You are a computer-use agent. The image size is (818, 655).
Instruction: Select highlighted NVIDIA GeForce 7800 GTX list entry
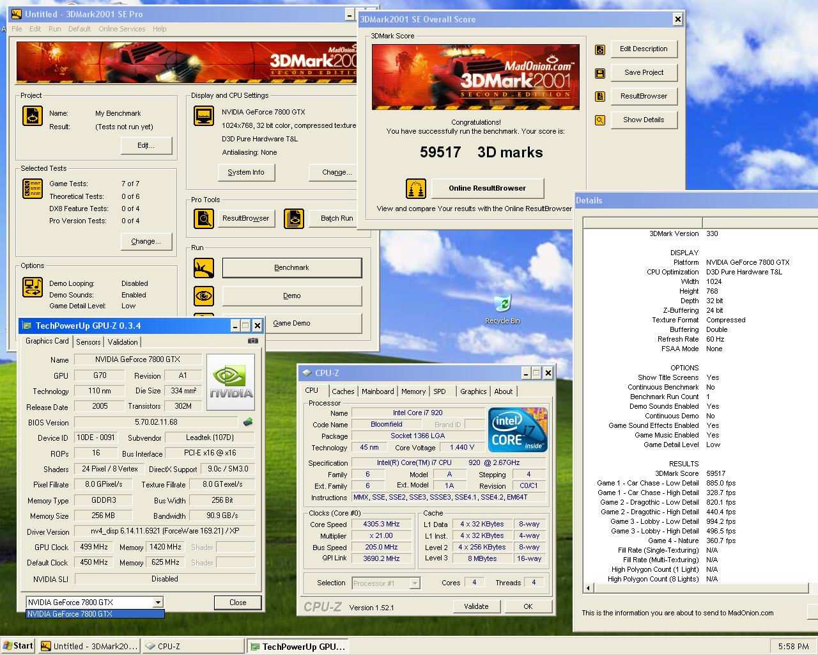click(95, 614)
